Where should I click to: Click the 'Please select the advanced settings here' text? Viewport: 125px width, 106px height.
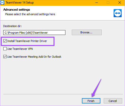(x=30, y=14)
